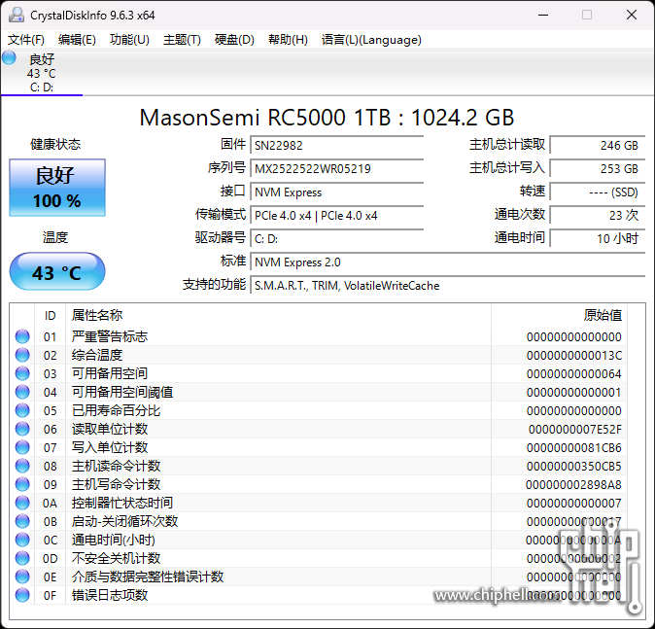Screen dimensions: 655x629
Task: Open the 文件(F) menu
Action: [x=26, y=40]
